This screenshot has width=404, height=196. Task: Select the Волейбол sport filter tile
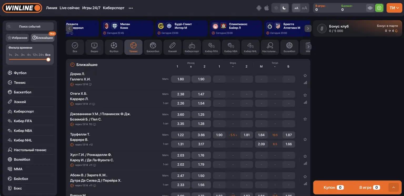tap(289, 47)
